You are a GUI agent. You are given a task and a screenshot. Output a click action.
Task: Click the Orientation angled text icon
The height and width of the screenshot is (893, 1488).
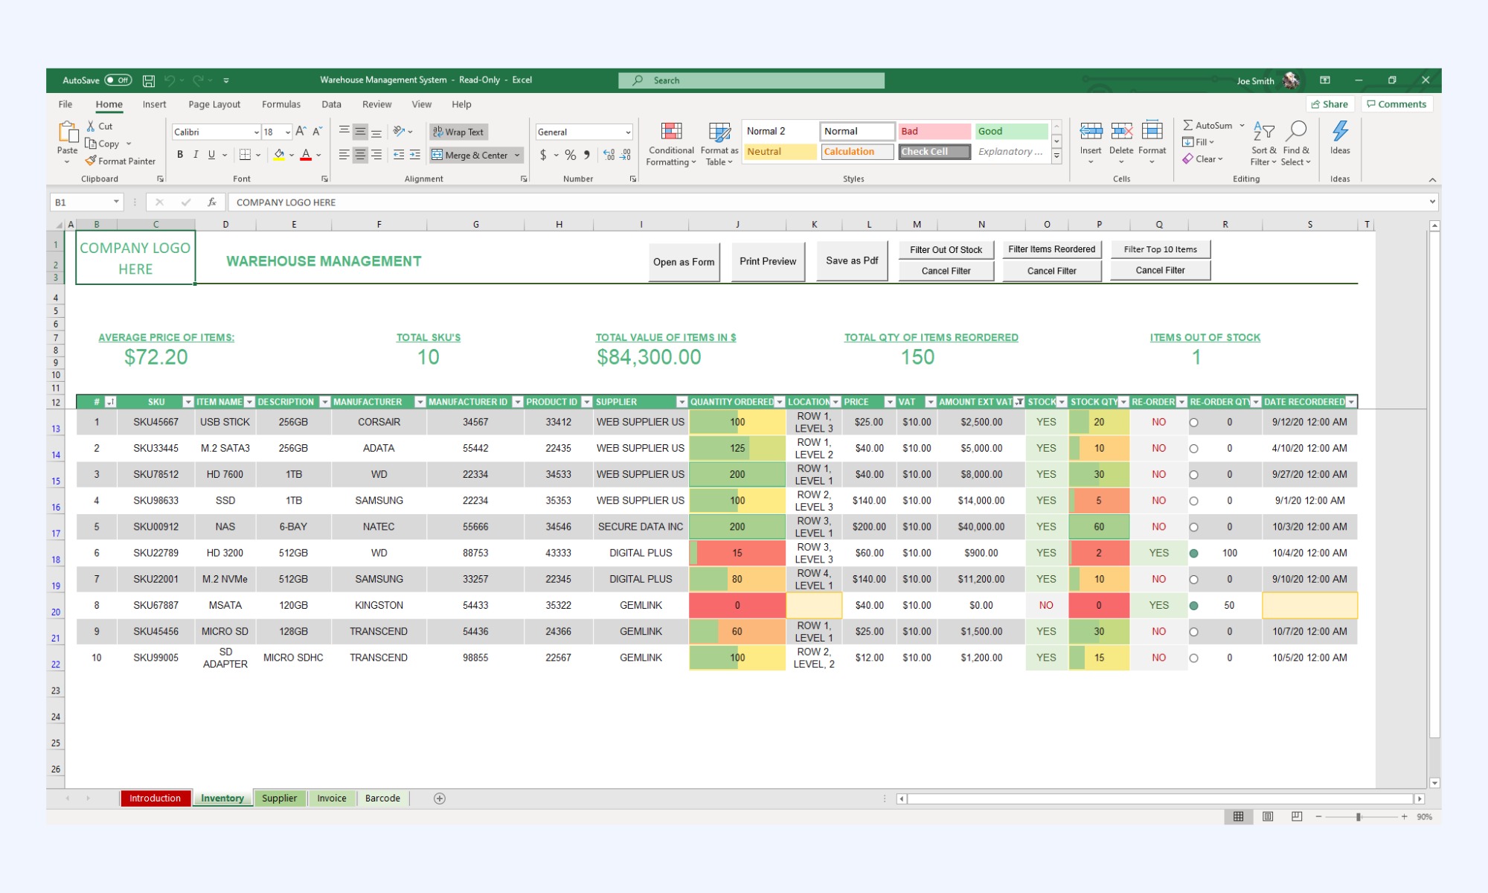400,132
